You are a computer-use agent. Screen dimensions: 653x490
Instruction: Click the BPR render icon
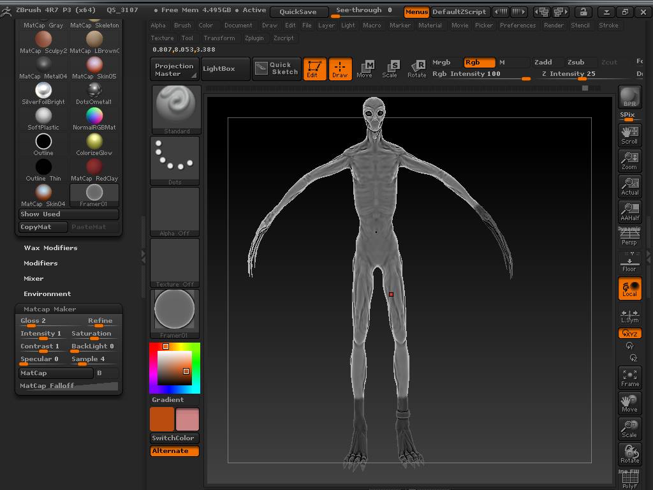[x=629, y=97]
